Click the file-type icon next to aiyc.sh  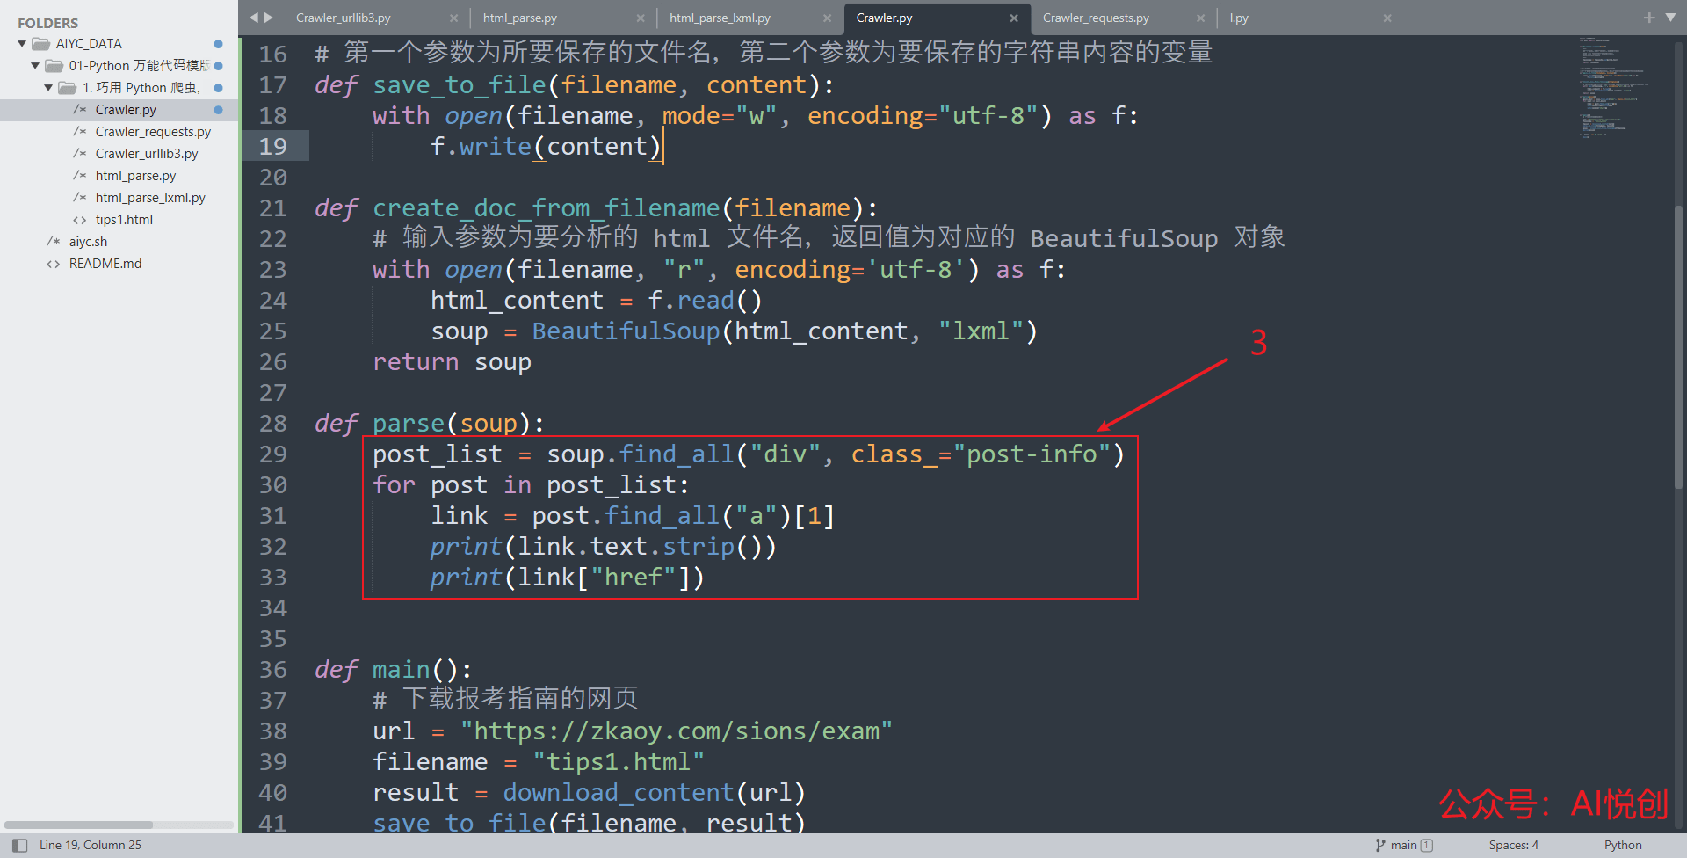point(53,242)
